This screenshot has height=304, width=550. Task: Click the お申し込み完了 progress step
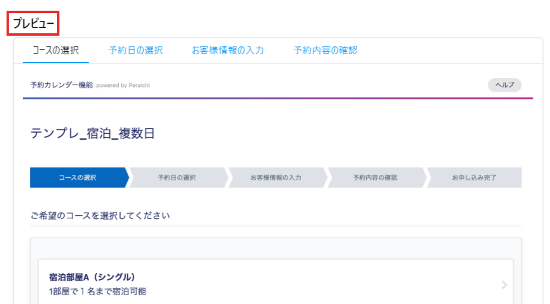click(x=474, y=178)
